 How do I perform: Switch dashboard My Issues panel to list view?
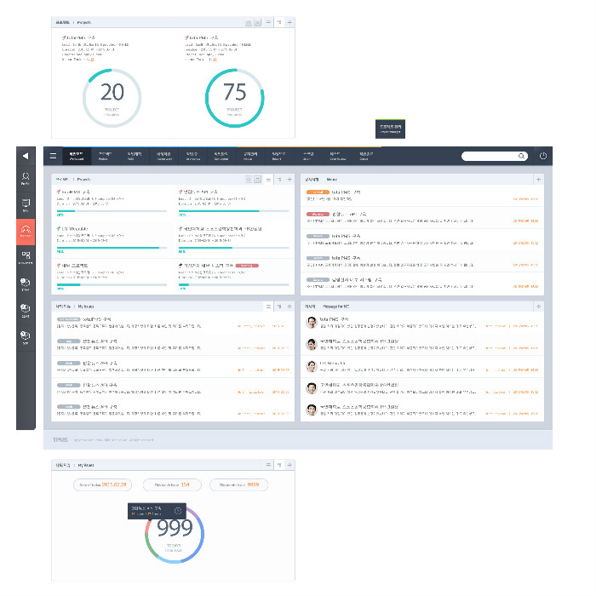click(268, 305)
